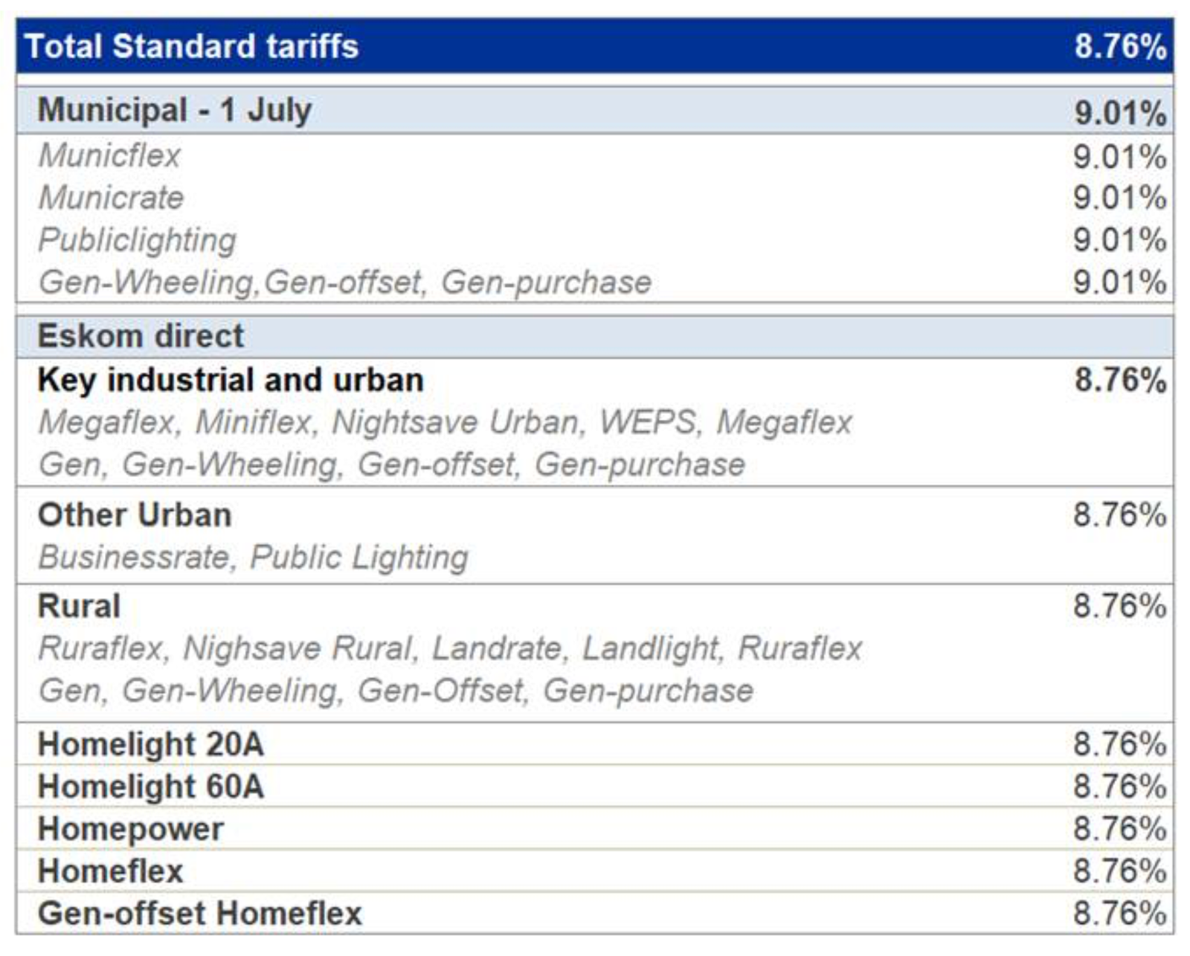Click the Eskom direct section header
Screen dimensions: 1190x956
pyautogui.click(x=595, y=336)
